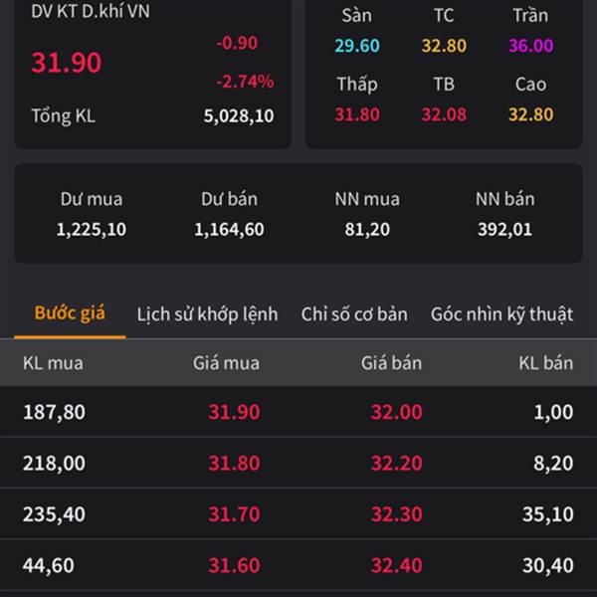Image resolution: width=597 pixels, height=597 pixels.
Task: Tap the bid price 31.60
Action: (234, 565)
